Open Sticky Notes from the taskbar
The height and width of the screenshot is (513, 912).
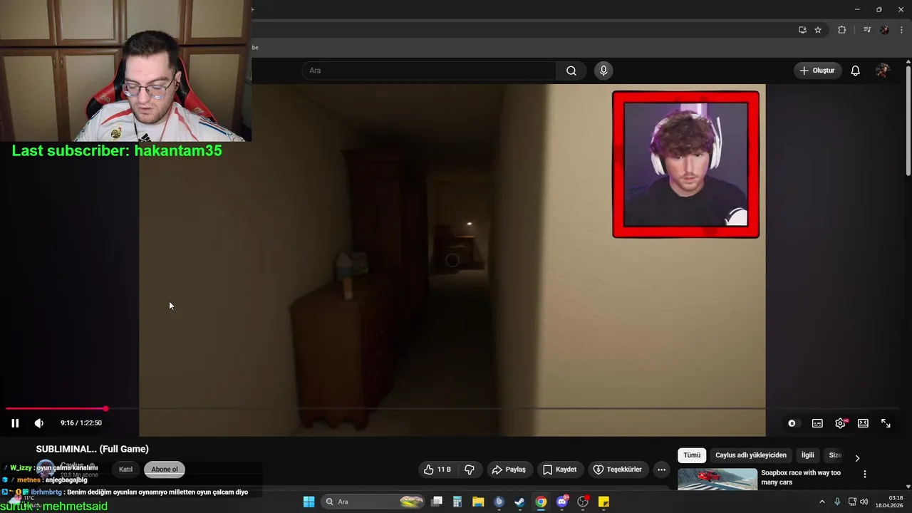[603, 502]
